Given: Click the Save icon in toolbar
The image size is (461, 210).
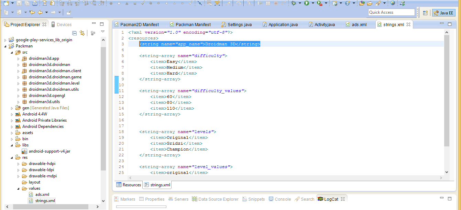Looking at the screenshot, I should point(19,3).
